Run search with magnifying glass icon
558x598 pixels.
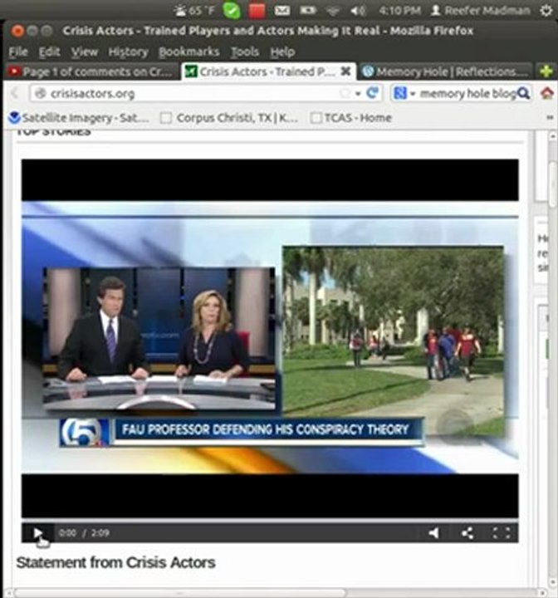[524, 93]
